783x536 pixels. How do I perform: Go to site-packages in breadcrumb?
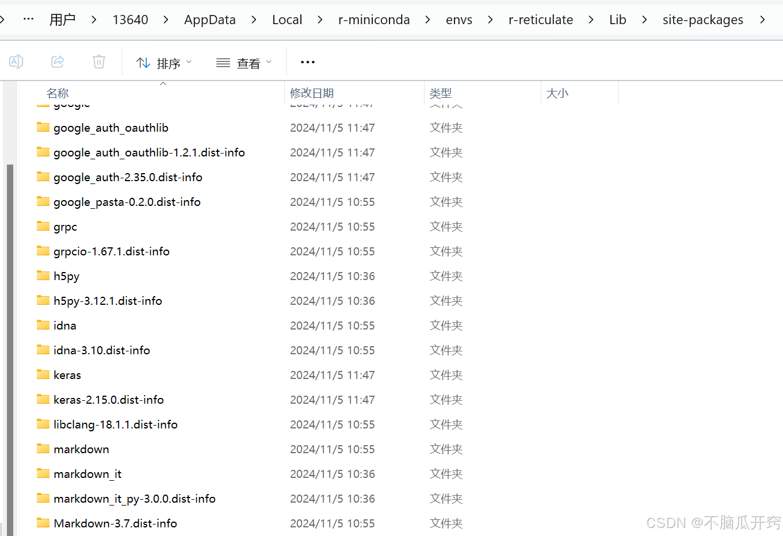pos(702,20)
